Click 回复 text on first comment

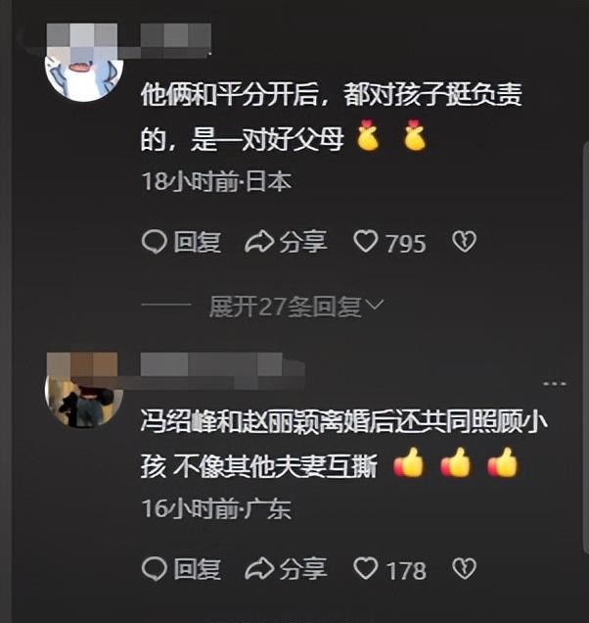[x=198, y=242]
